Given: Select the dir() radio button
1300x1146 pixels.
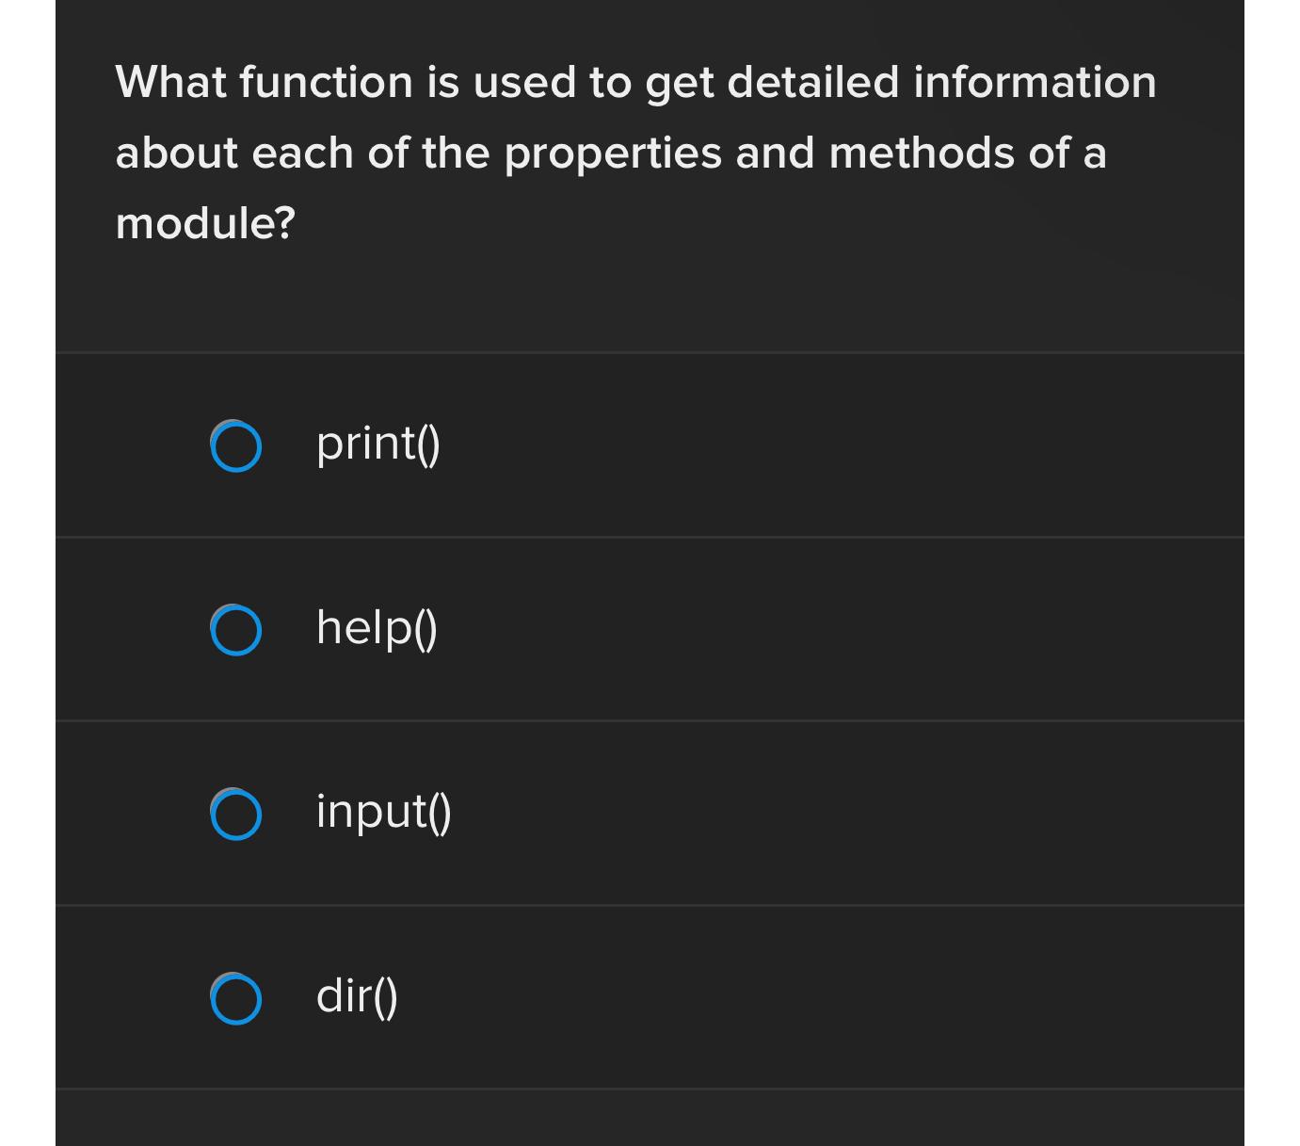Looking at the screenshot, I should [x=237, y=998].
